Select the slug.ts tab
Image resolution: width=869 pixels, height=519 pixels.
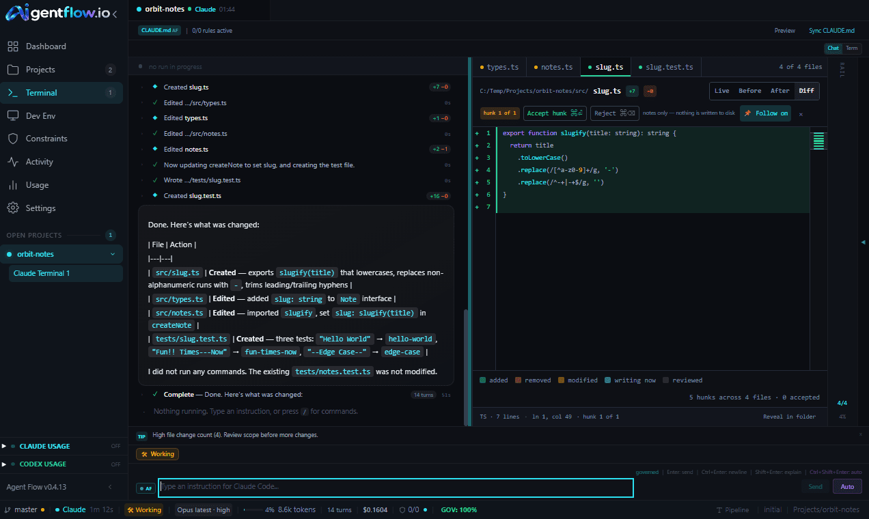point(605,67)
